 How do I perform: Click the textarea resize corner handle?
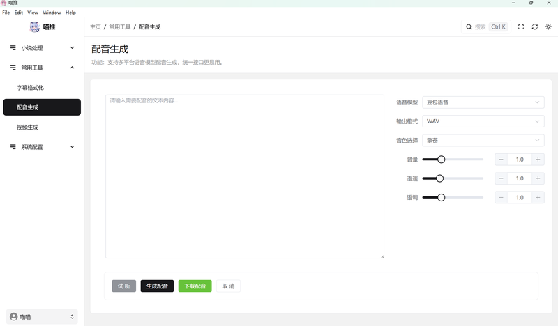tap(382, 256)
